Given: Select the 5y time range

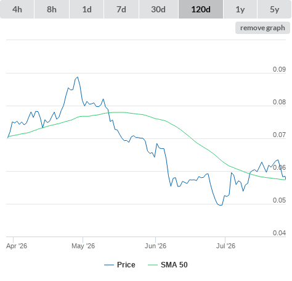Looking at the screenshot, I should tap(275, 9).
